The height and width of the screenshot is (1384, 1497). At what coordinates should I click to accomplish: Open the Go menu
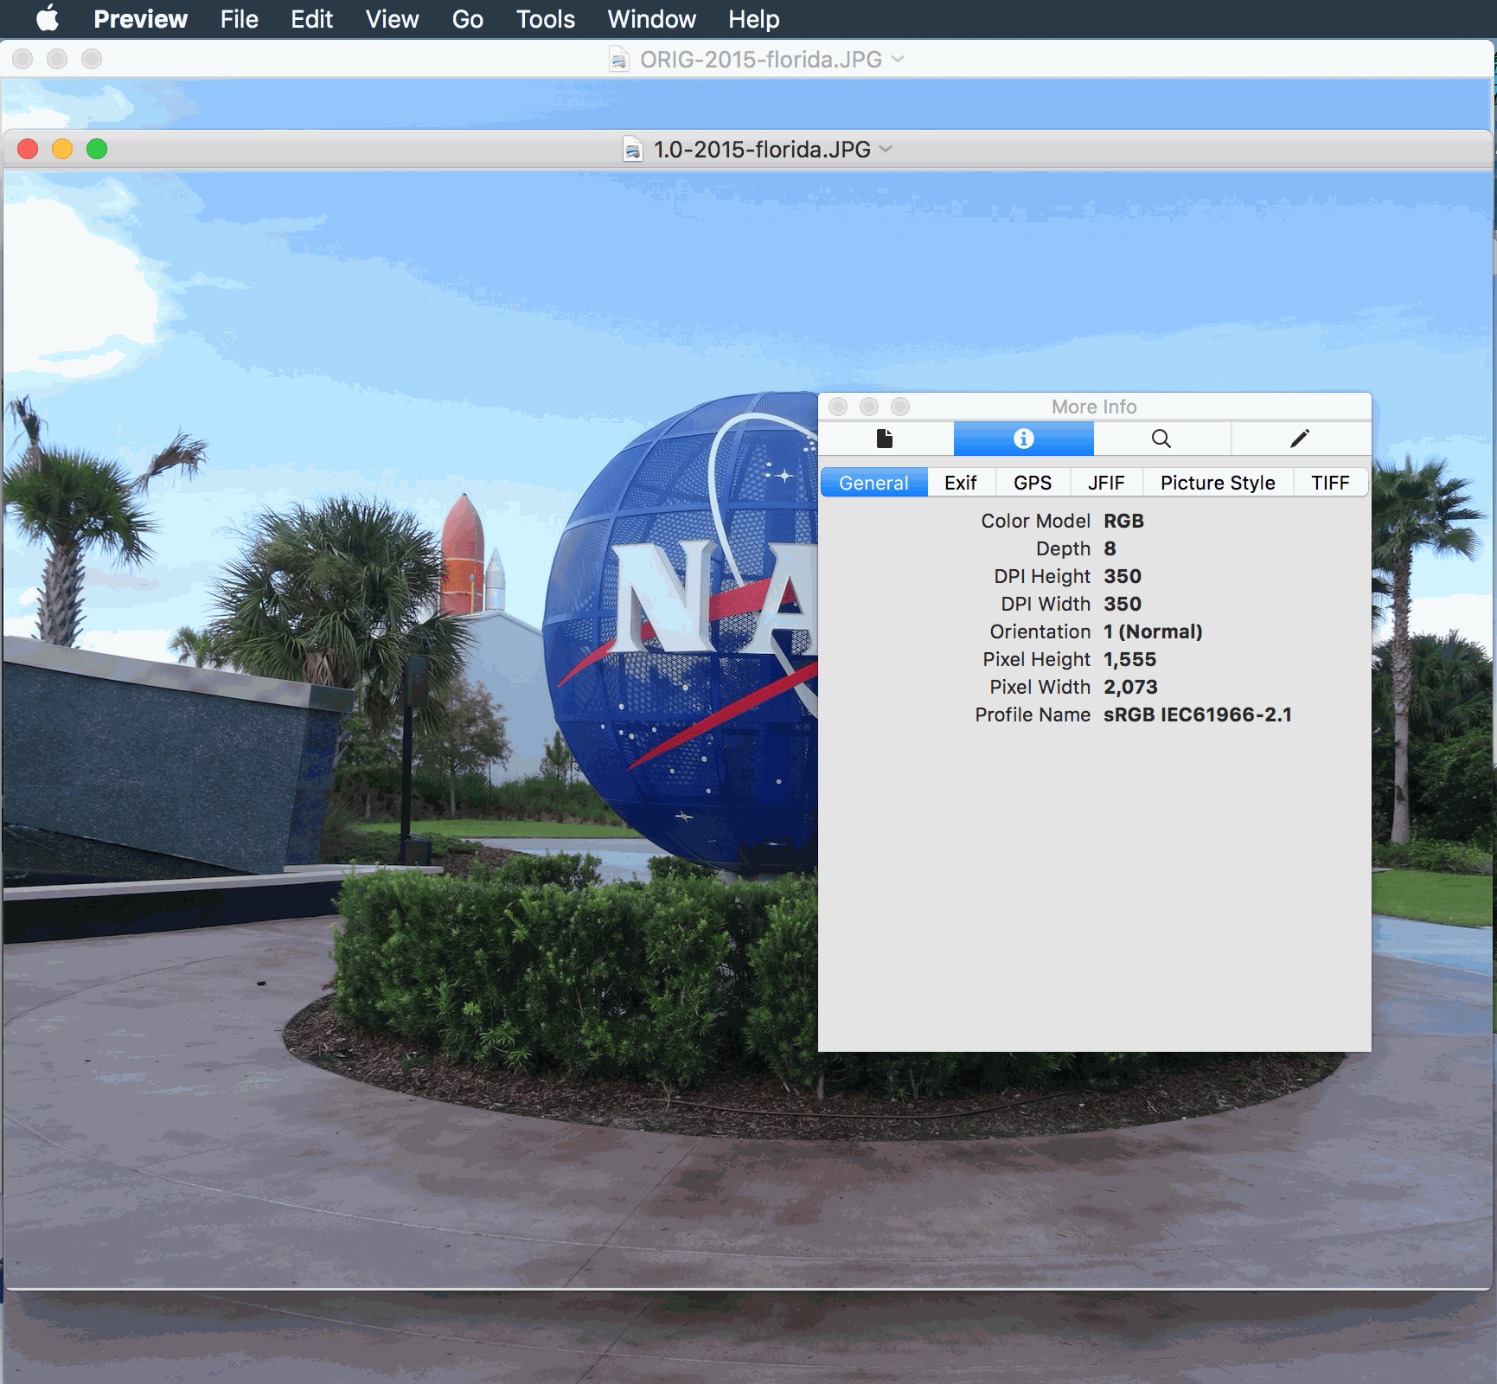coord(467,19)
